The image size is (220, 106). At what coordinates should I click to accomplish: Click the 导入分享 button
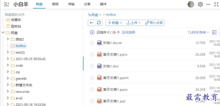click(x=154, y=23)
